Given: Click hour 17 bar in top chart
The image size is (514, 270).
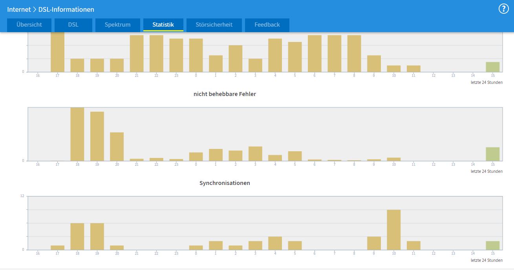Looking at the screenshot, I should pos(57,52).
